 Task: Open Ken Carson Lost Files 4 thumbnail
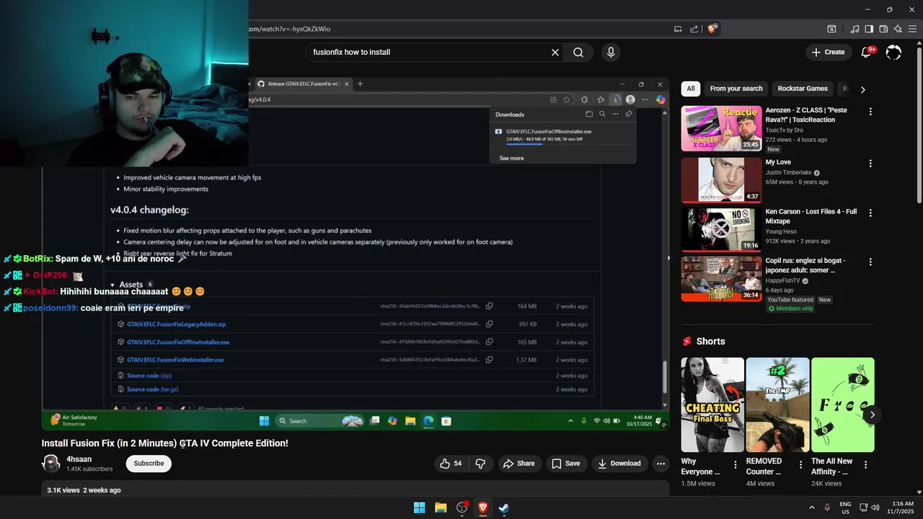(x=721, y=229)
